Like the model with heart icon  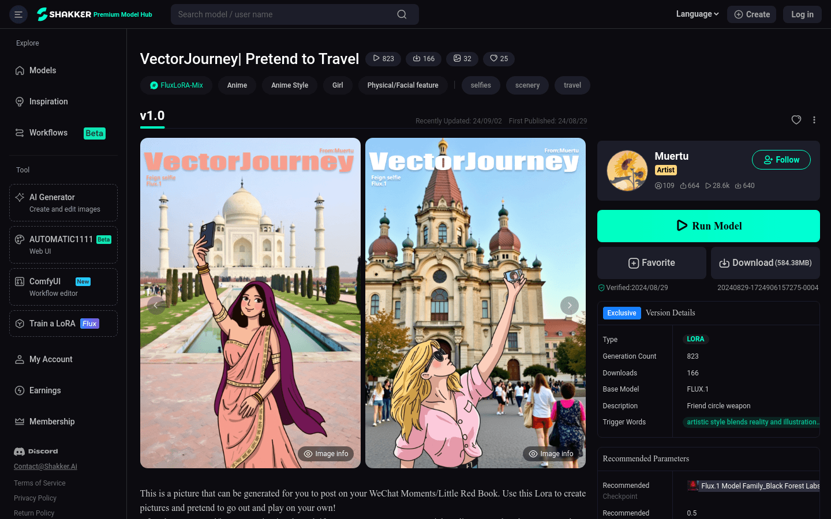pos(796,120)
